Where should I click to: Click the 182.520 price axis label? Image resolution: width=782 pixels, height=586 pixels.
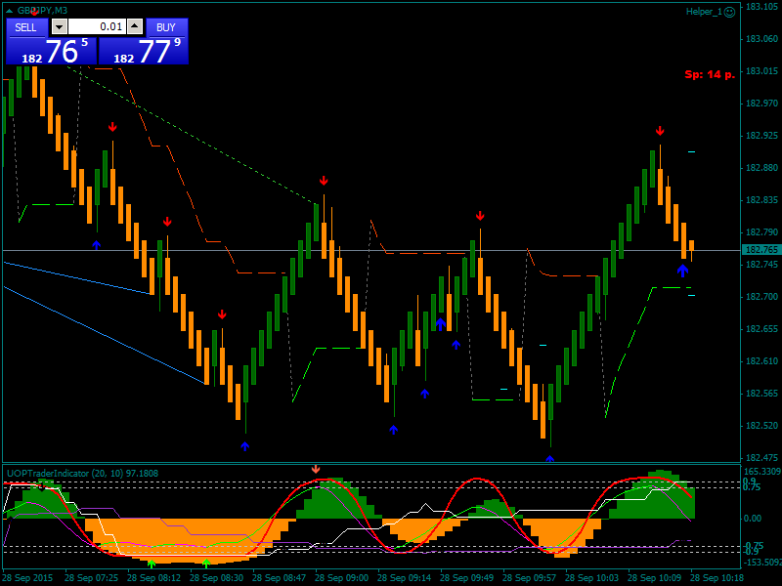[x=761, y=426]
